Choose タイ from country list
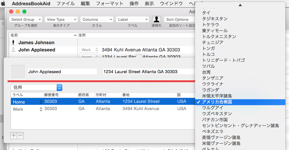Screen dimensions: 289x150 240,13
